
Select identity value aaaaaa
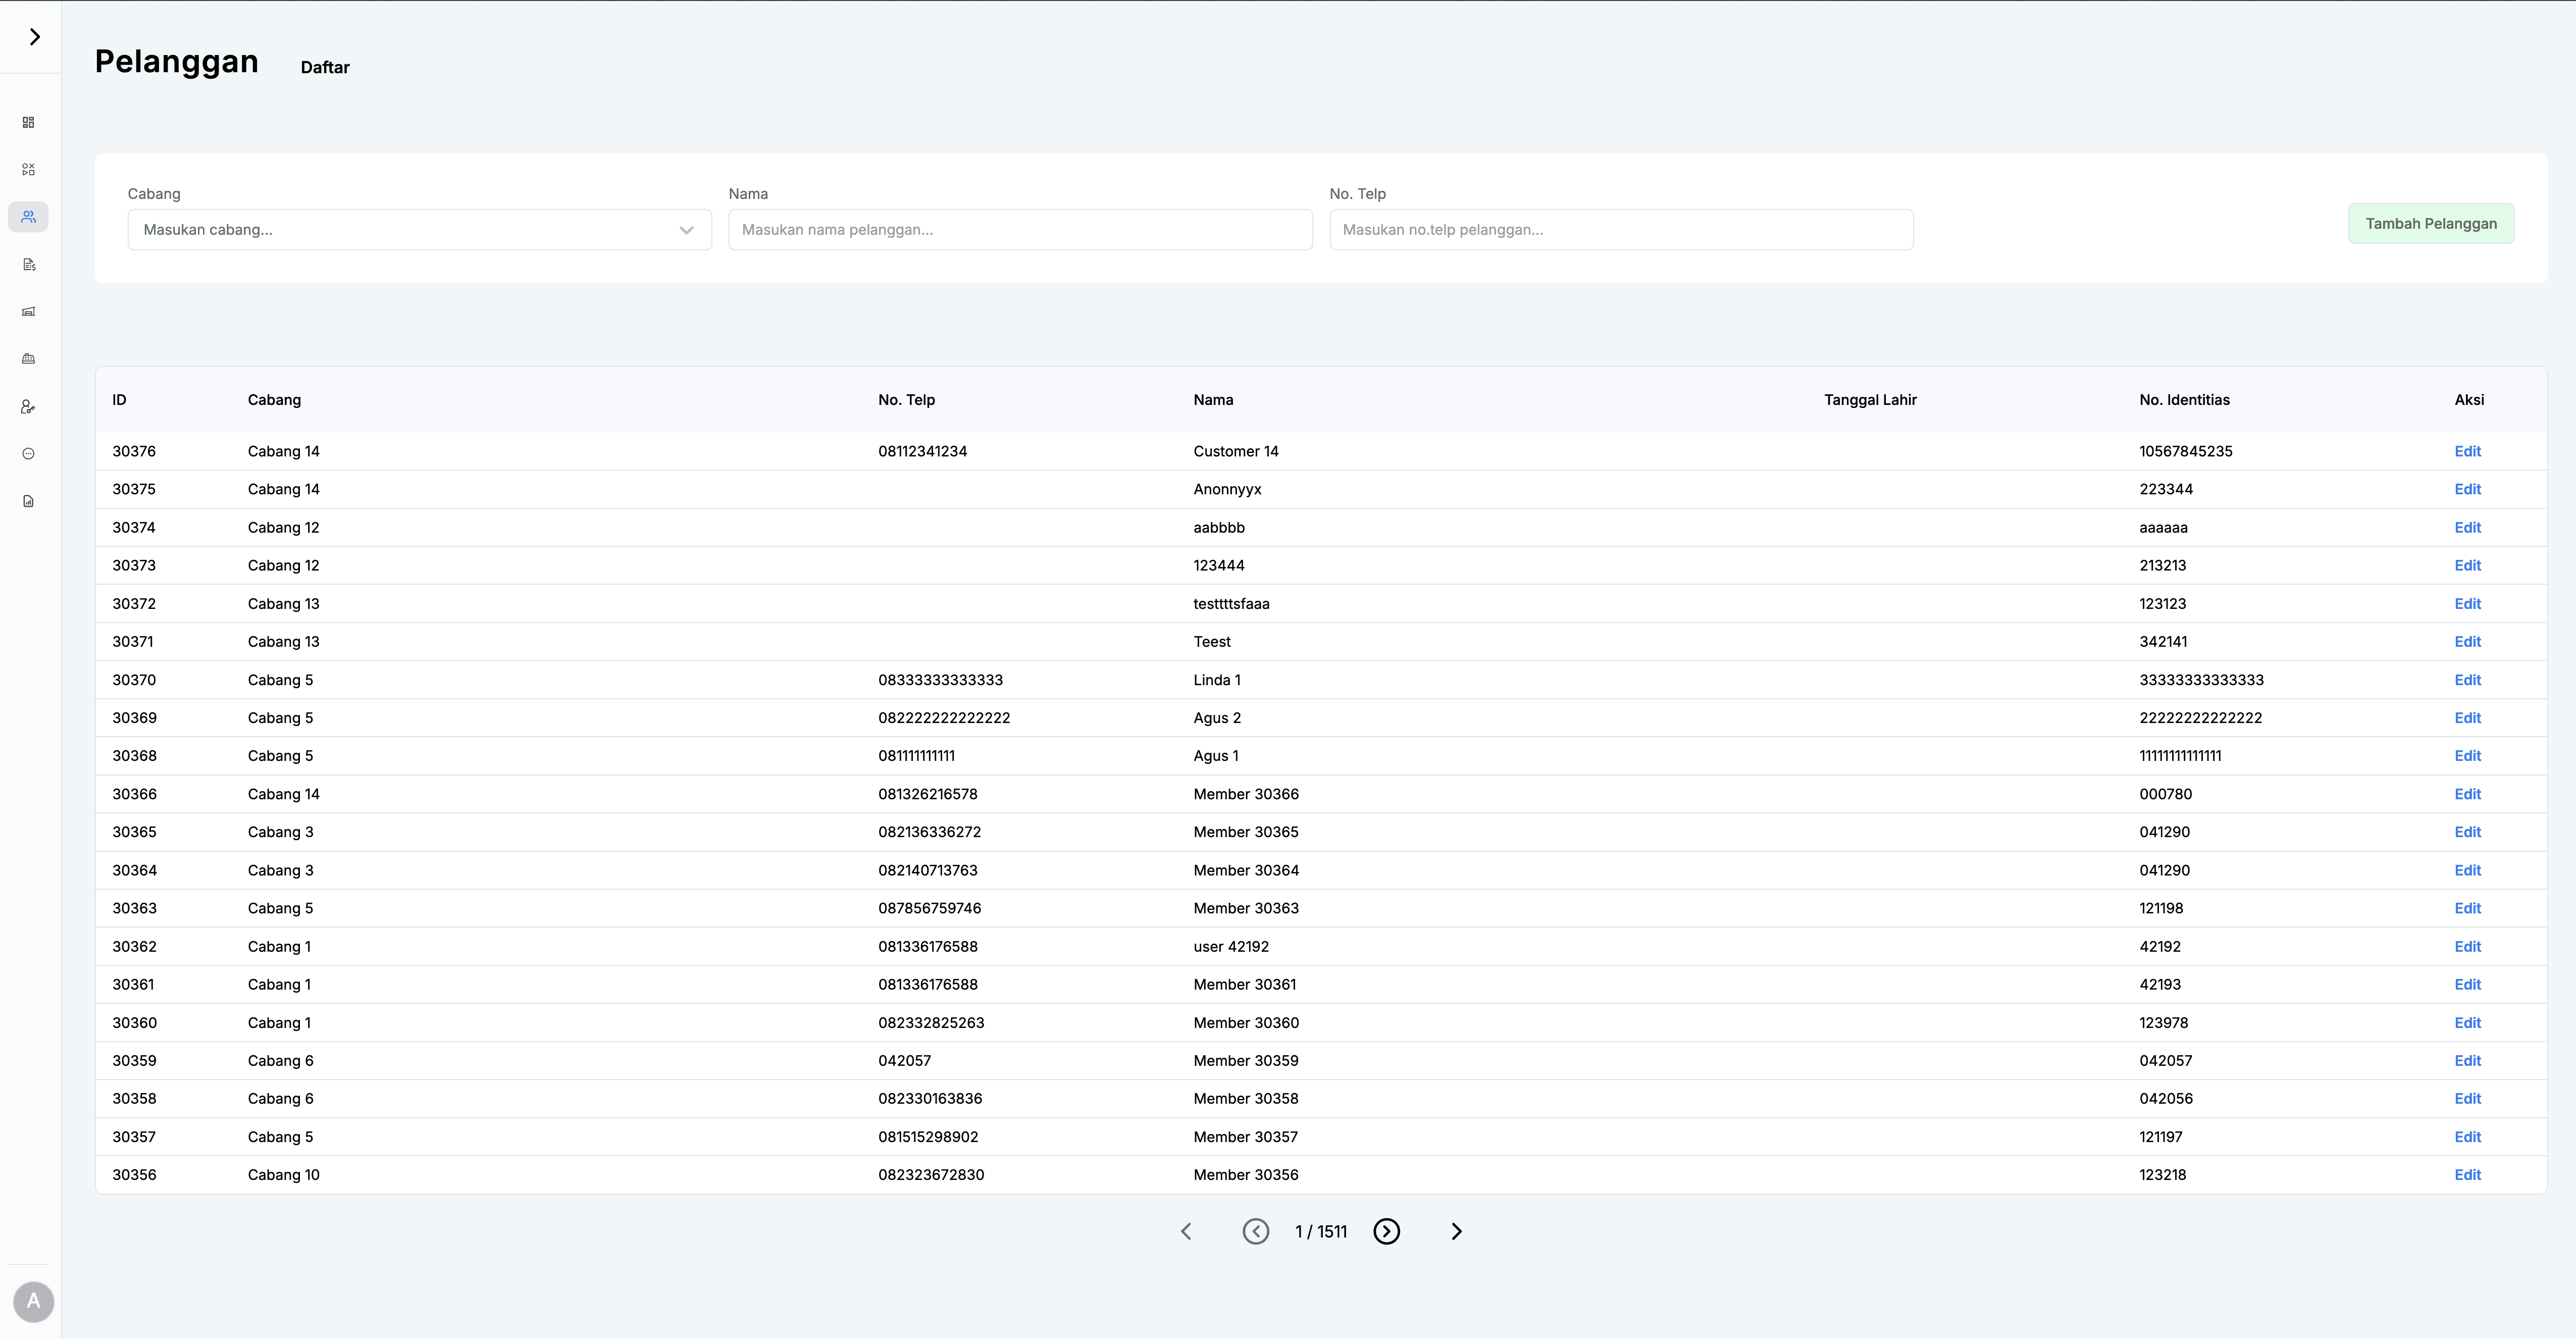point(2163,528)
